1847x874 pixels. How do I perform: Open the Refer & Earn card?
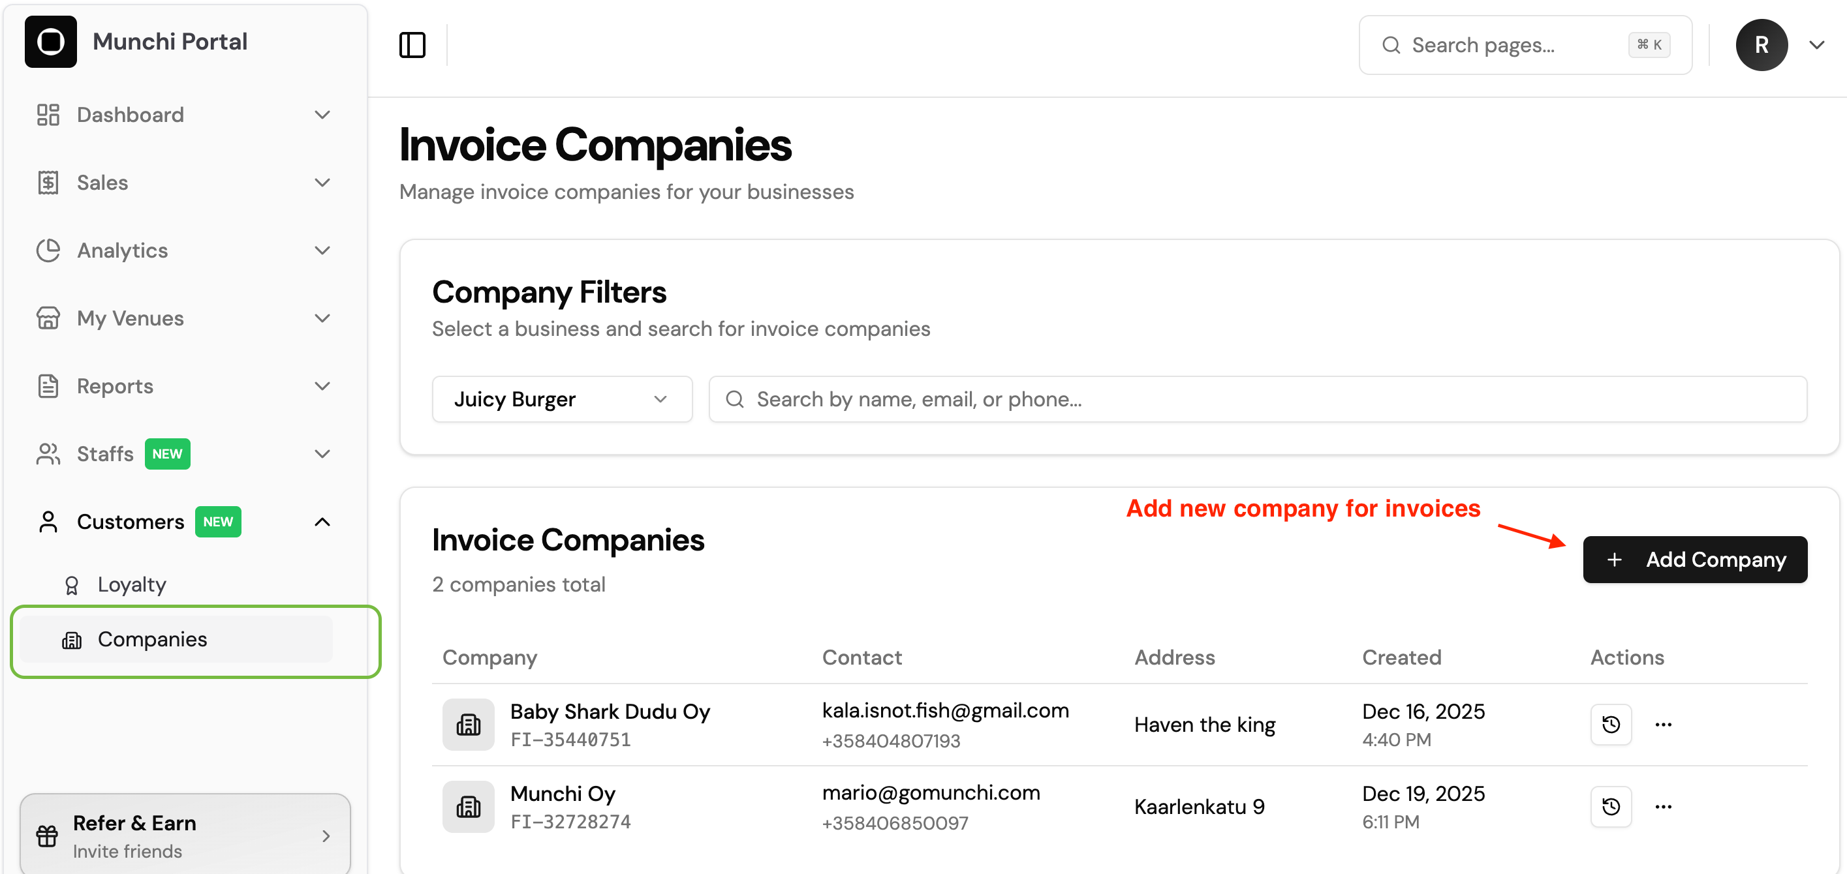(x=185, y=836)
